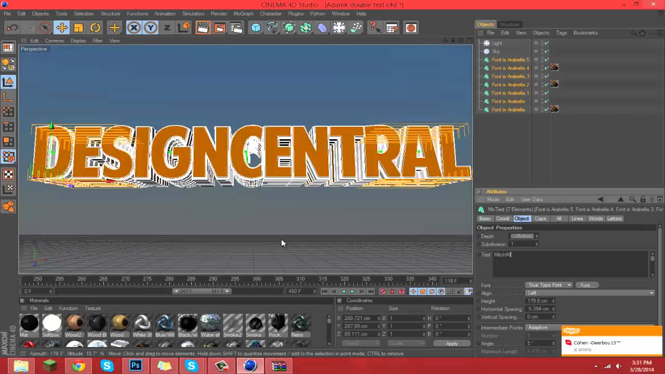This screenshot has height=374, width=665.
Task: Click the coordinate system toggle icon
Action: (184, 28)
